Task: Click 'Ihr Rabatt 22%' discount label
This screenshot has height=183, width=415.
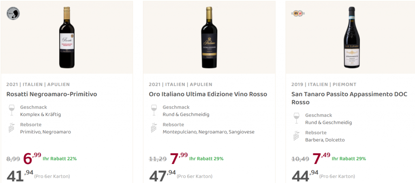Action: click(x=60, y=158)
